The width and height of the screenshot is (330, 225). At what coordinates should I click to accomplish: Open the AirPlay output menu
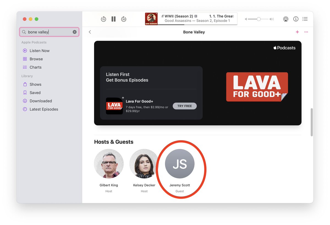[286, 19]
